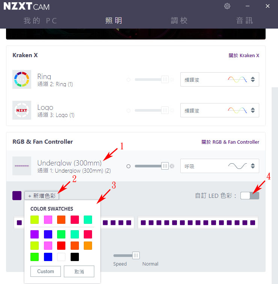Click the NZXT CAM logo

26,6
